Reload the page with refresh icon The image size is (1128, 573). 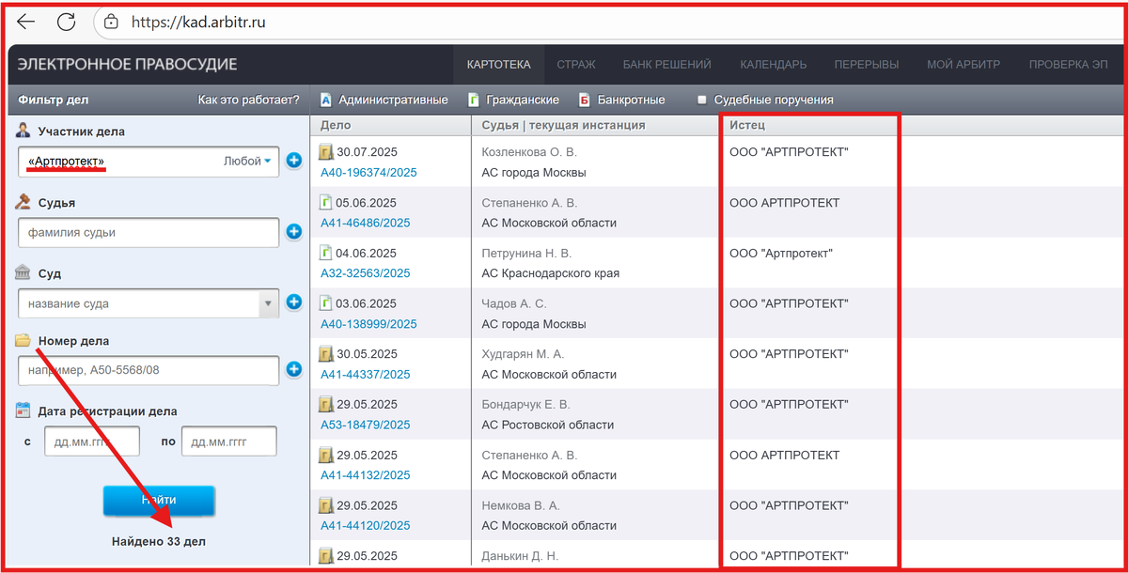pyautogui.click(x=67, y=21)
